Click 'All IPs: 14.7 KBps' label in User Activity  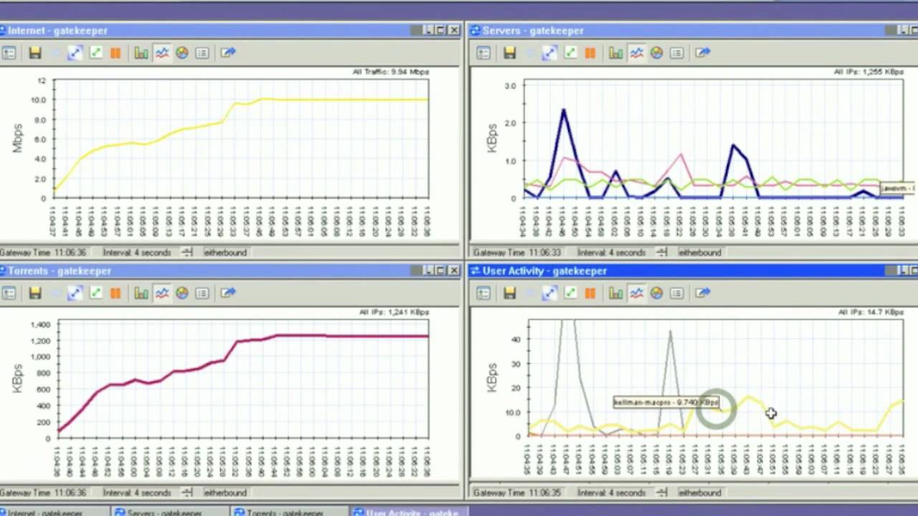871,312
